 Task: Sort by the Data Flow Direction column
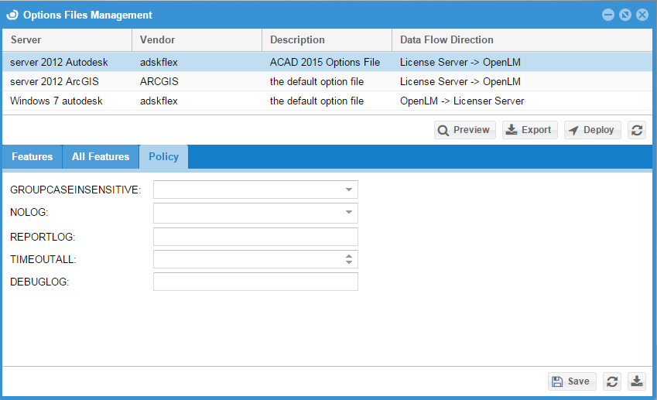pos(447,39)
